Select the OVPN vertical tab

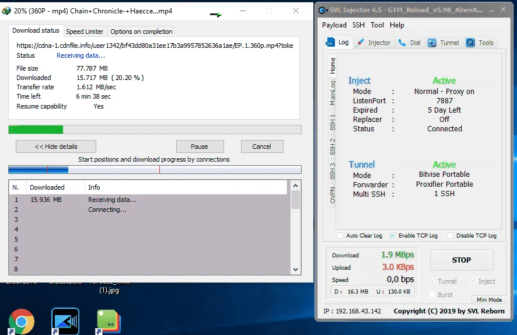(x=332, y=195)
